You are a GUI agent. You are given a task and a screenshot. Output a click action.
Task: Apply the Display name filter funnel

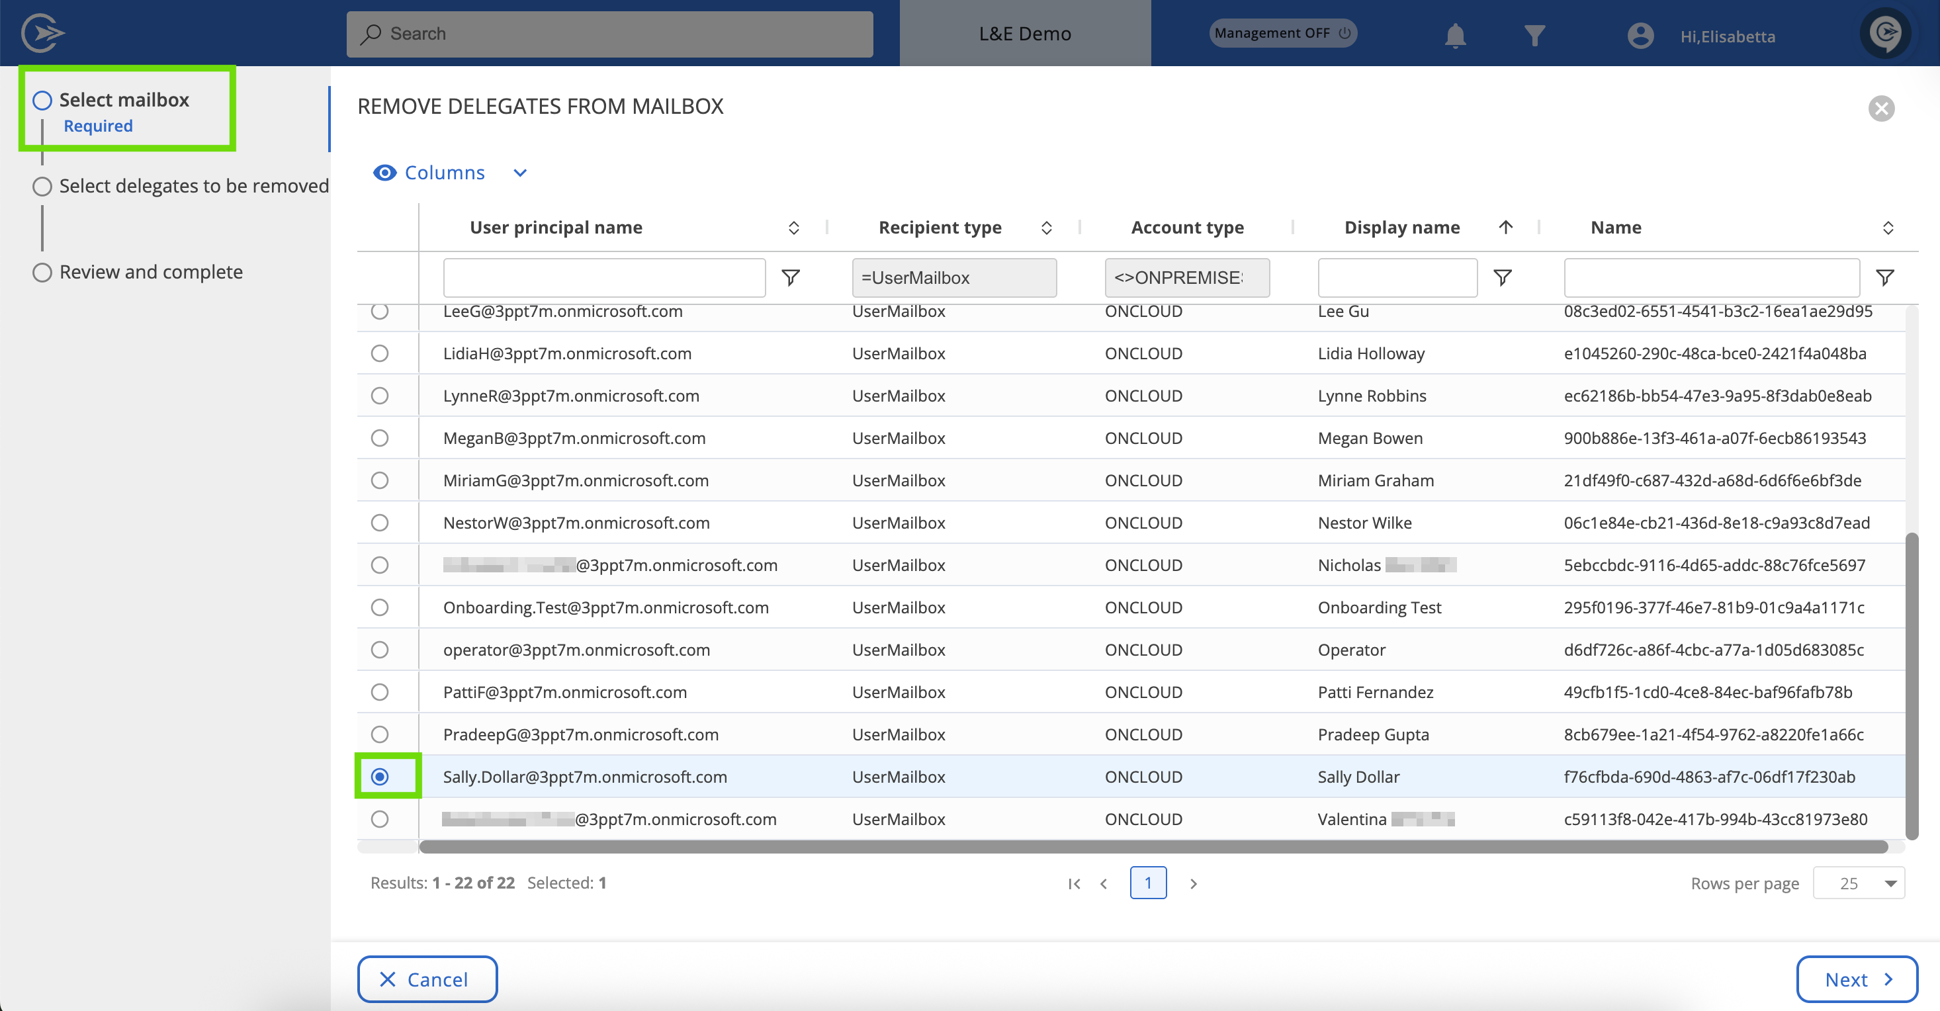1503,277
